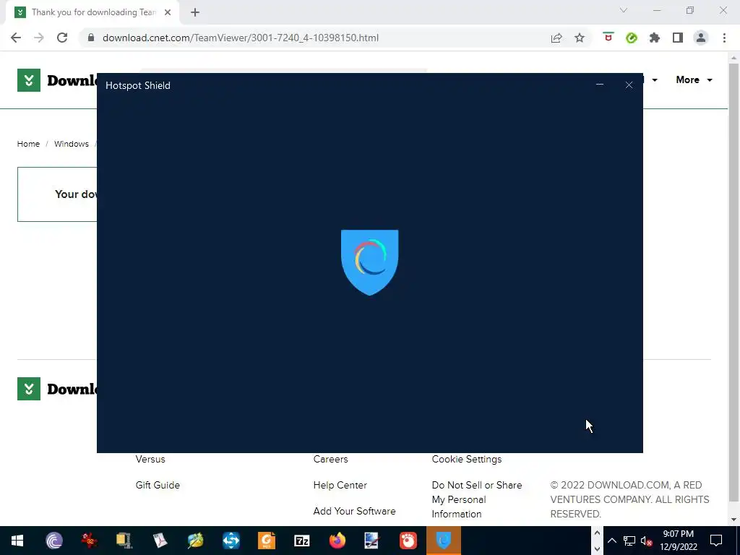Open the PDF reader taskbar icon
Screen dimensions: 740x555
[x=160, y=541]
